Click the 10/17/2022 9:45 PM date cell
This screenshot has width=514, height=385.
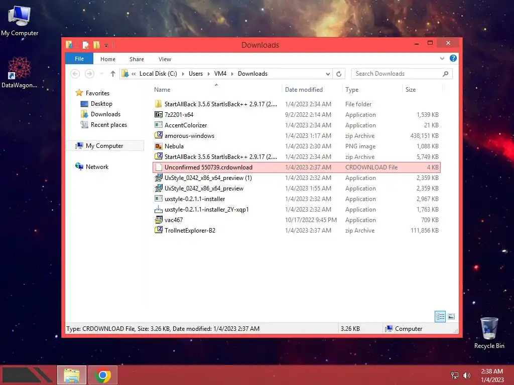(x=311, y=220)
